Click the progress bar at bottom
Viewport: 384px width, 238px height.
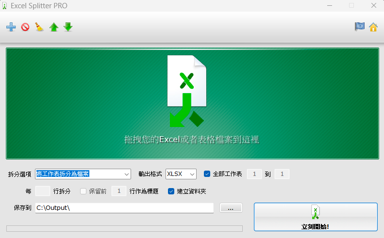point(124,228)
